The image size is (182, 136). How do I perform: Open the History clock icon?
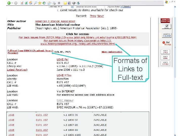point(44,3)
